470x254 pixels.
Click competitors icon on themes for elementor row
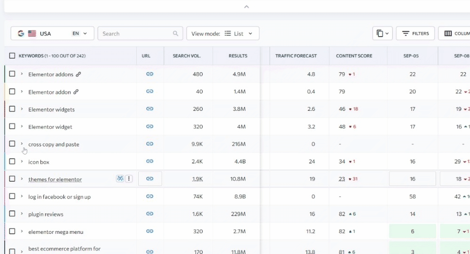tap(120, 179)
